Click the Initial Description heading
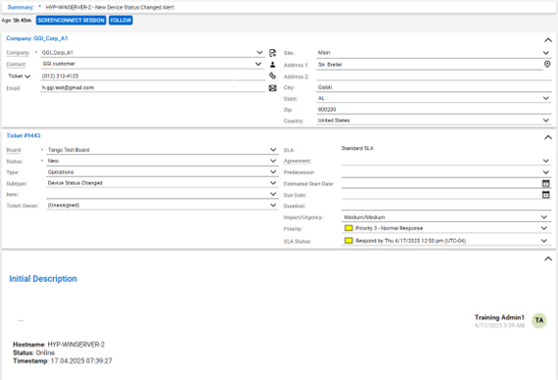This screenshot has width=558, height=380. [43, 279]
